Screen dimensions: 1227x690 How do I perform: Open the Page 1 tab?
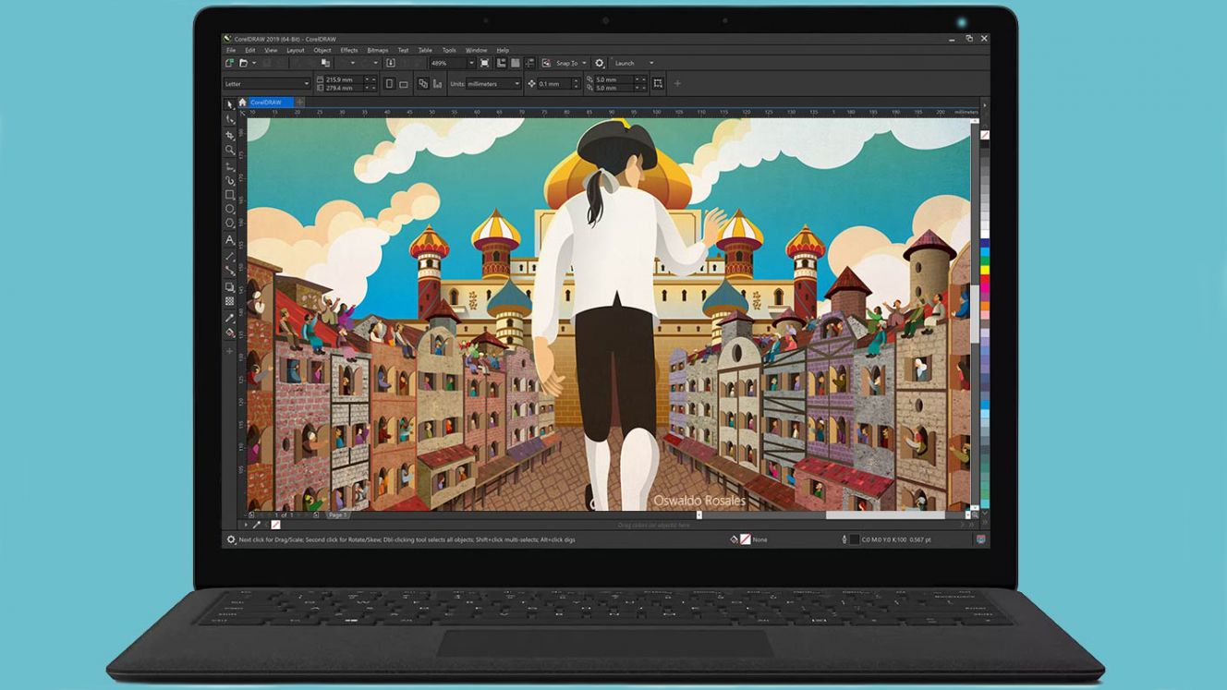337,514
